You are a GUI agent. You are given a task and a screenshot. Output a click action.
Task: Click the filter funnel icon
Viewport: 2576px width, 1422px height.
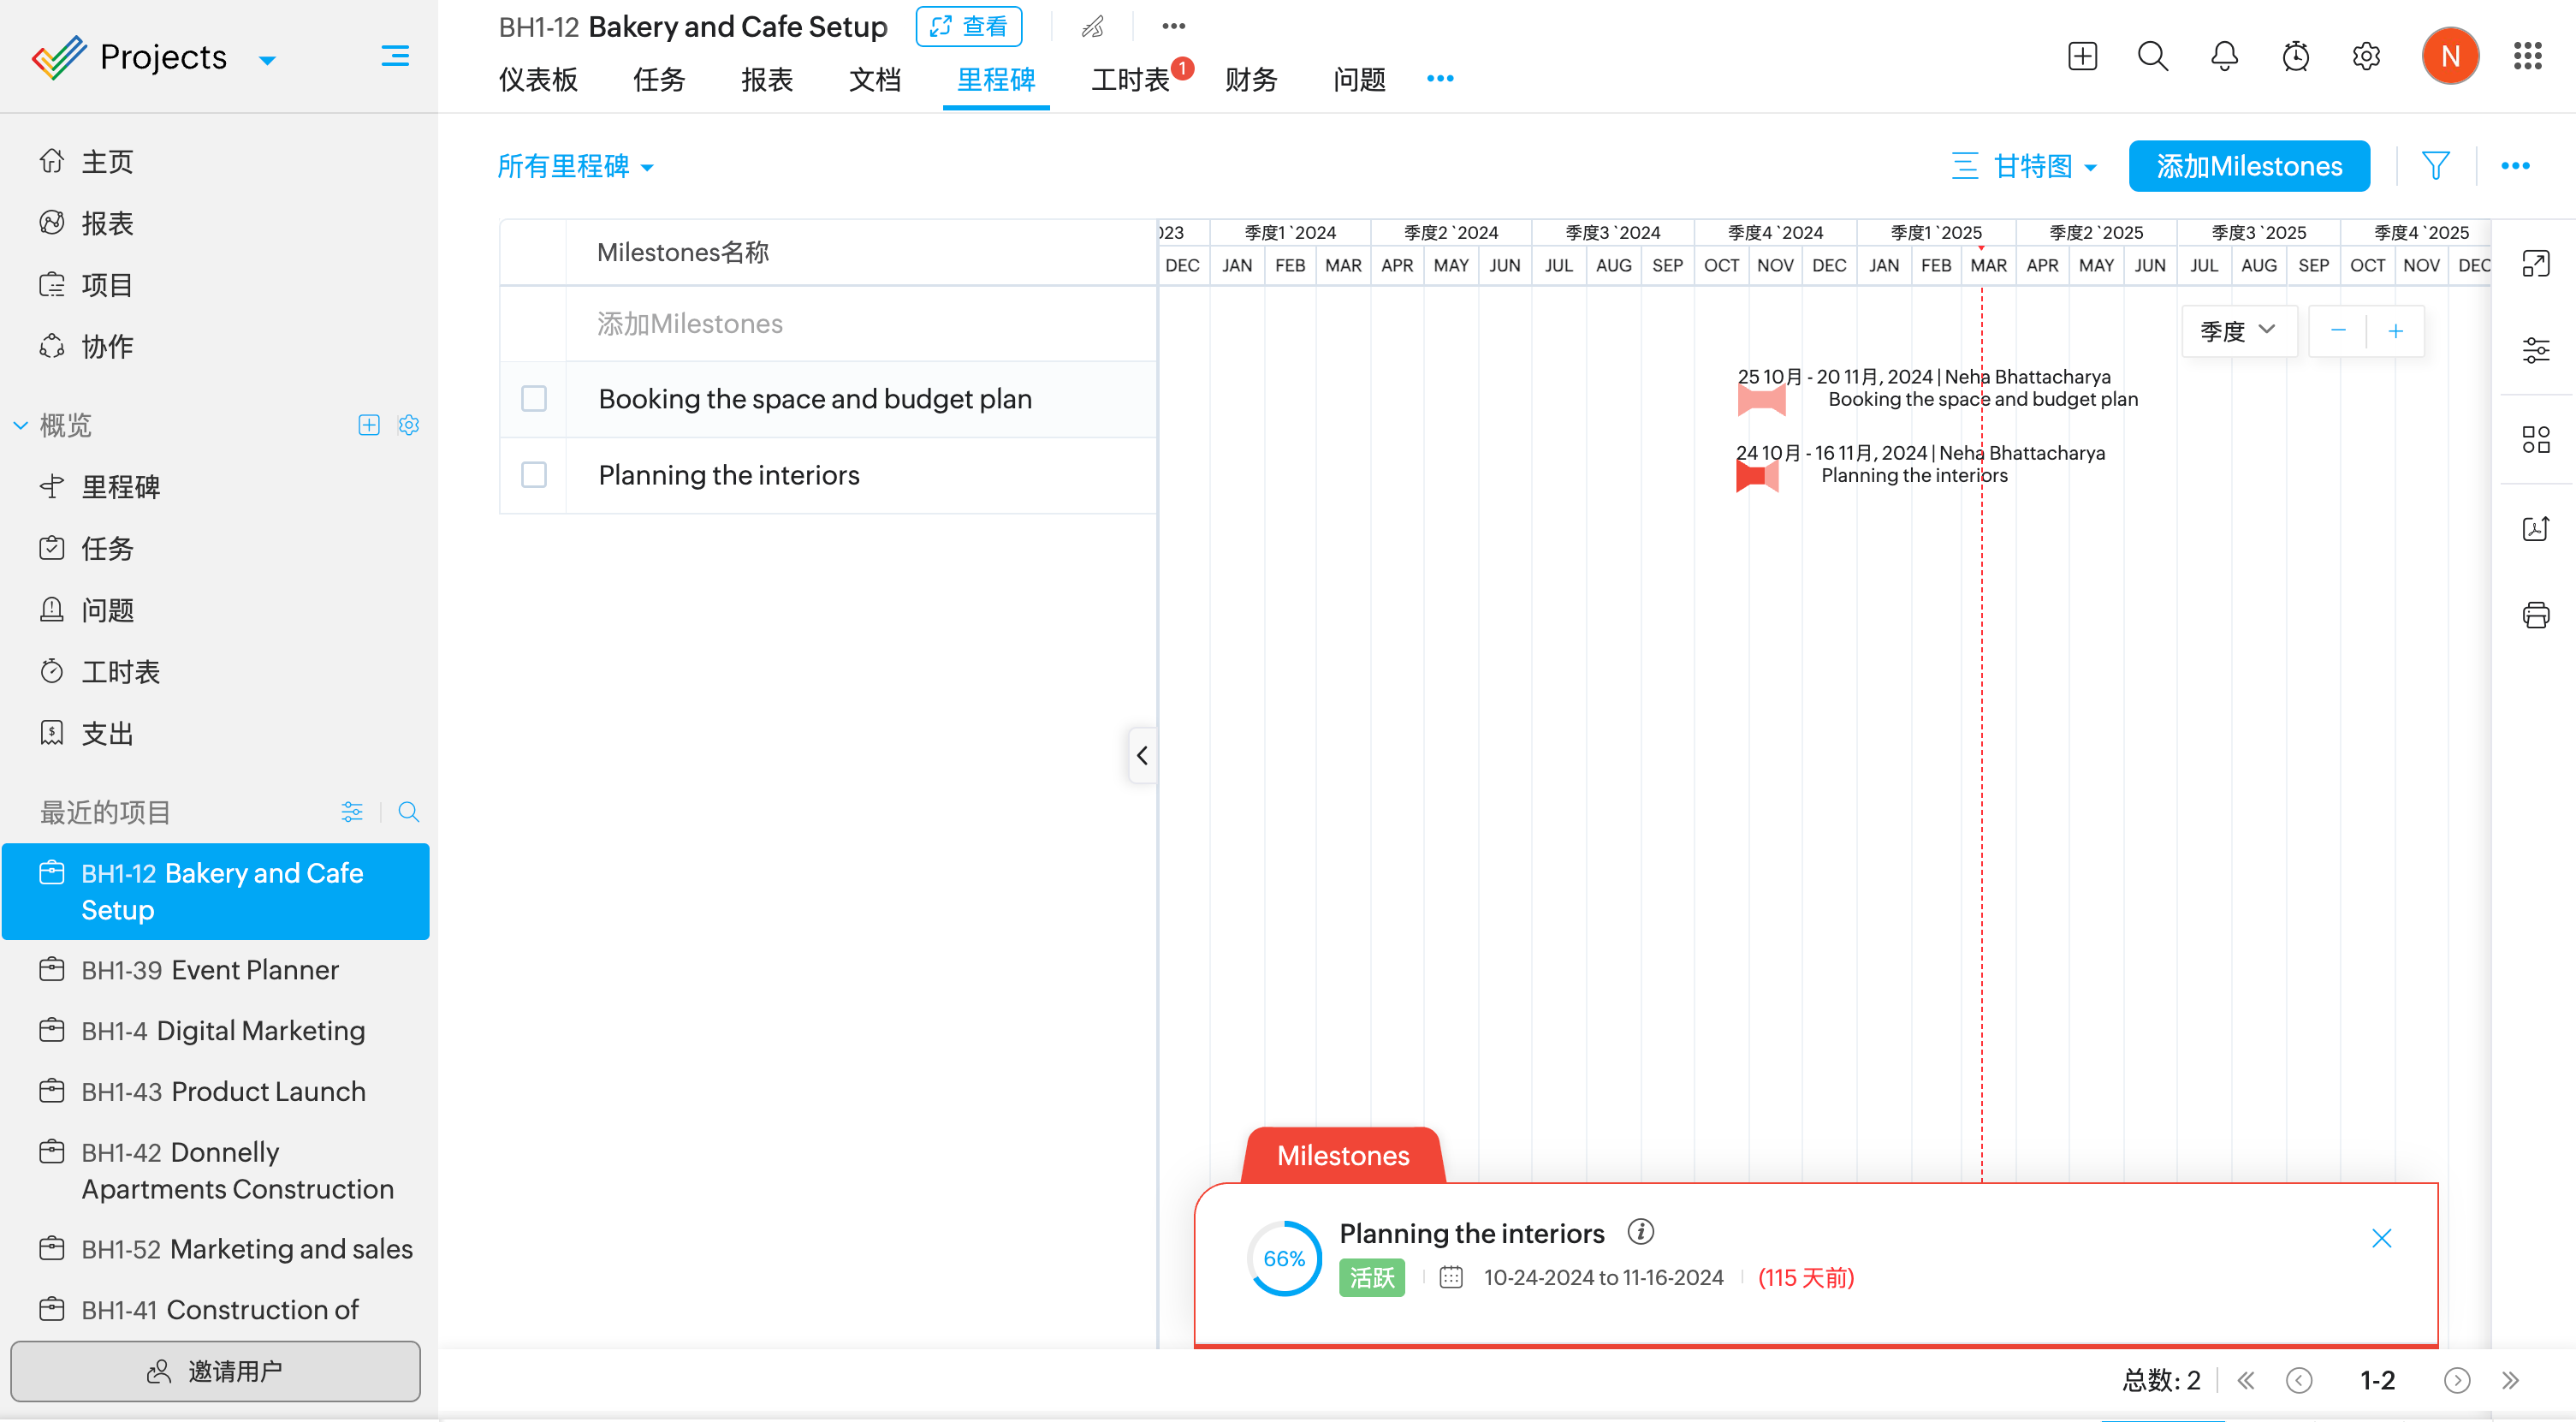click(x=2435, y=166)
